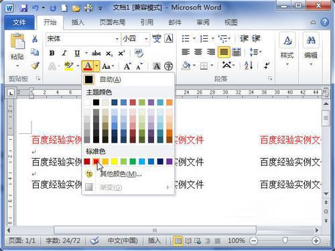Viewport: 335px width, 251px height.
Task: Click 中文(中国) language in status bar
Action: 123,241
